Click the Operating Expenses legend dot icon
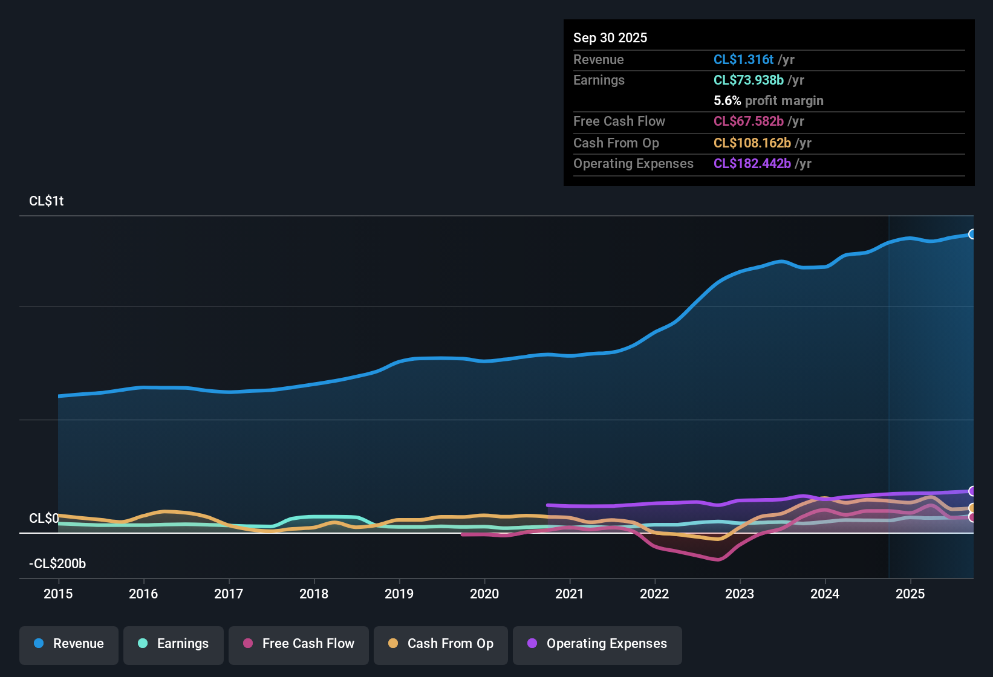This screenshot has height=677, width=993. point(532,644)
